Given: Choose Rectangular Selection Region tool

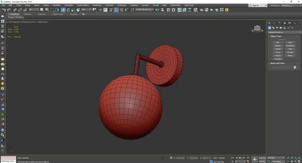Looking at the screenshot, I should [x=52, y=10].
